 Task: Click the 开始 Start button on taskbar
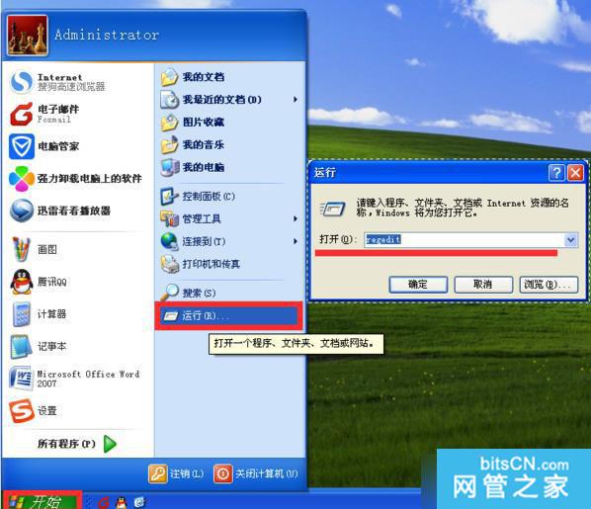(41, 501)
